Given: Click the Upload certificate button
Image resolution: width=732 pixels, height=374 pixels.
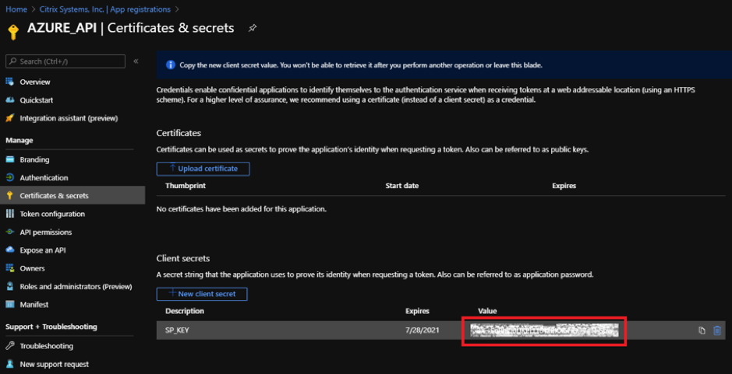Looking at the screenshot, I should tap(203, 169).
